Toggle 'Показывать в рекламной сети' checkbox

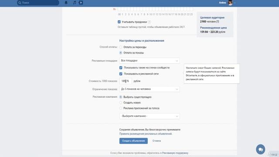(x=121, y=74)
